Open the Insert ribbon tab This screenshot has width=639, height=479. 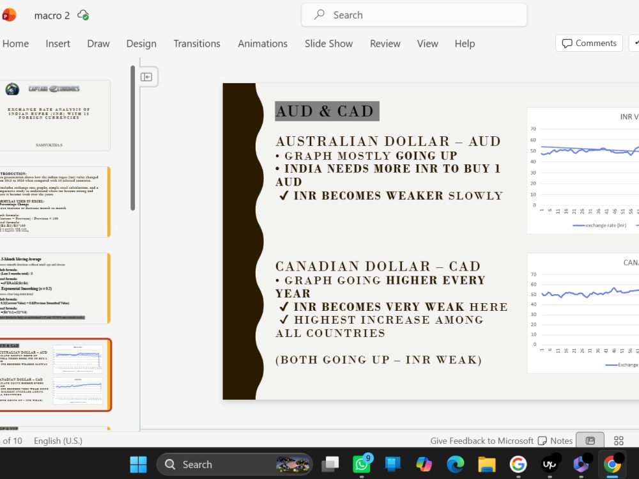58,43
